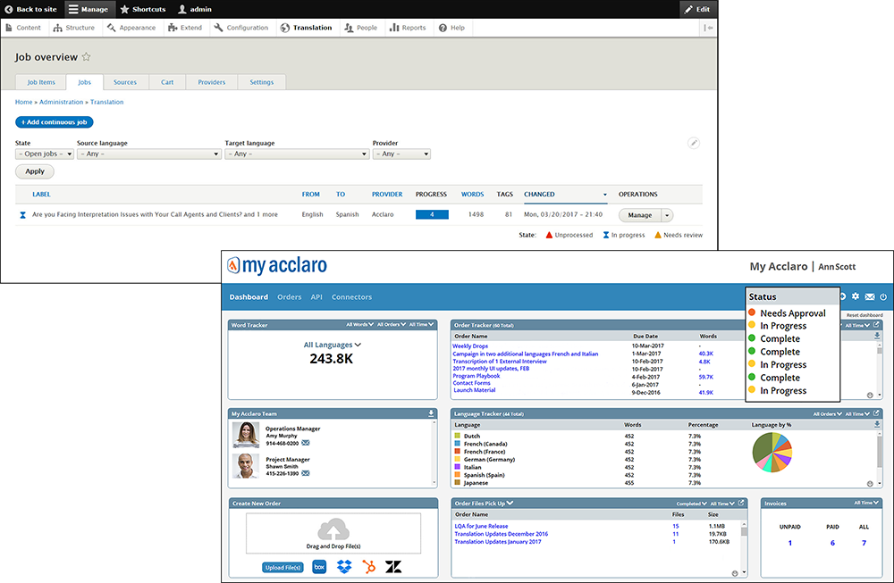This screenshot has width=894, height=583.
Task: Select the Translation wrench icon in toolbar
Action: 283,27
